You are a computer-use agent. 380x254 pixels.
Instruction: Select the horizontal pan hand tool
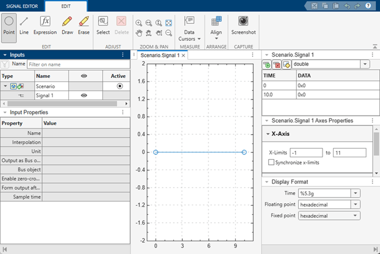click(x=148, y=33)
